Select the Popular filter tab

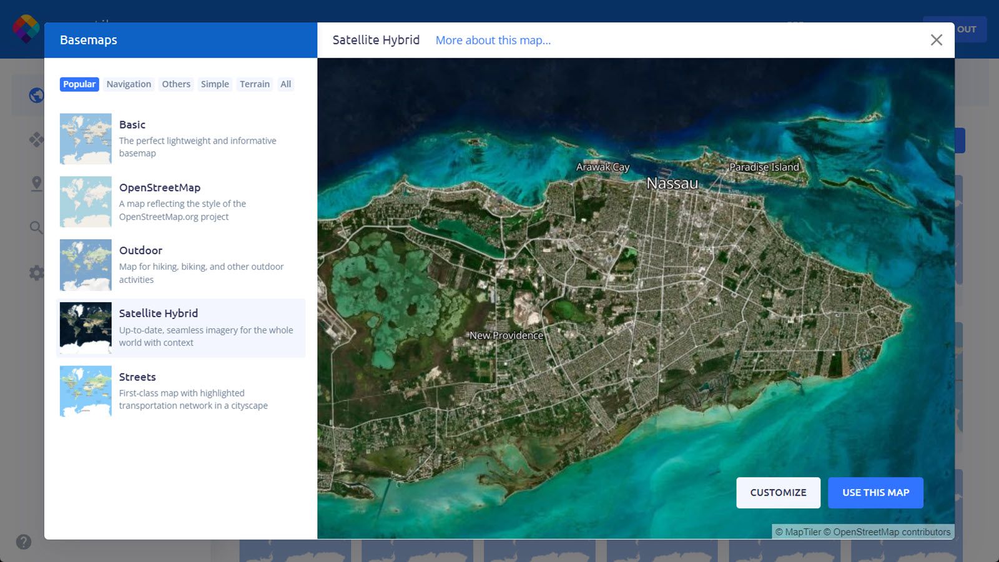(79, 84)
